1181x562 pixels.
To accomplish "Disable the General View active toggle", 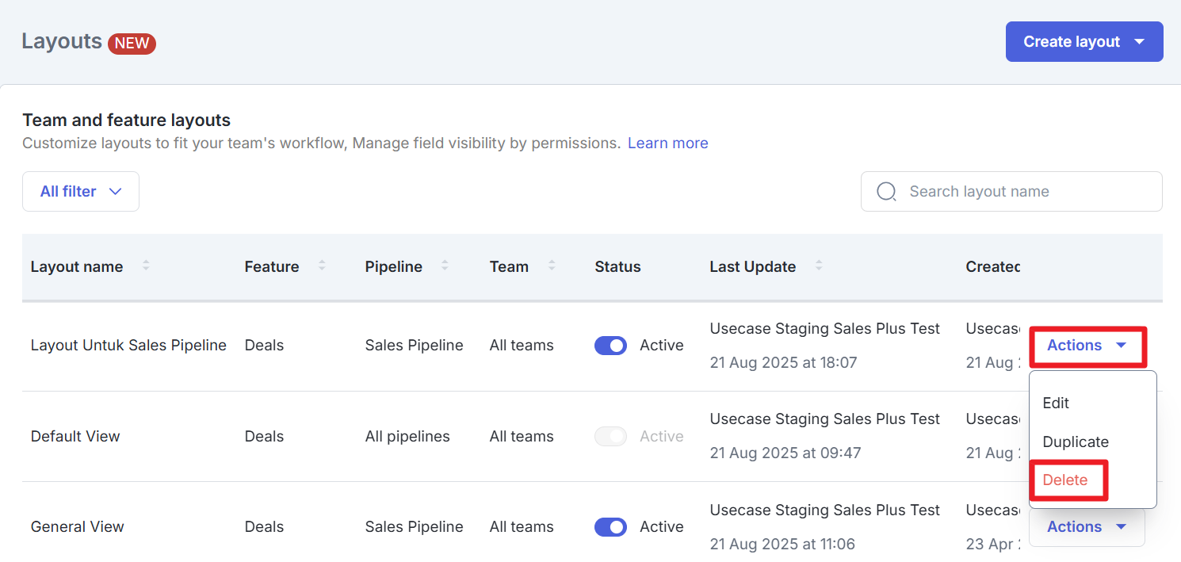I will coord(610,527).
